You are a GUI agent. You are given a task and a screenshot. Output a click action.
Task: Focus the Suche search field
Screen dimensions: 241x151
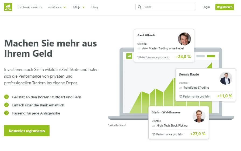click(x=166, y=7)
